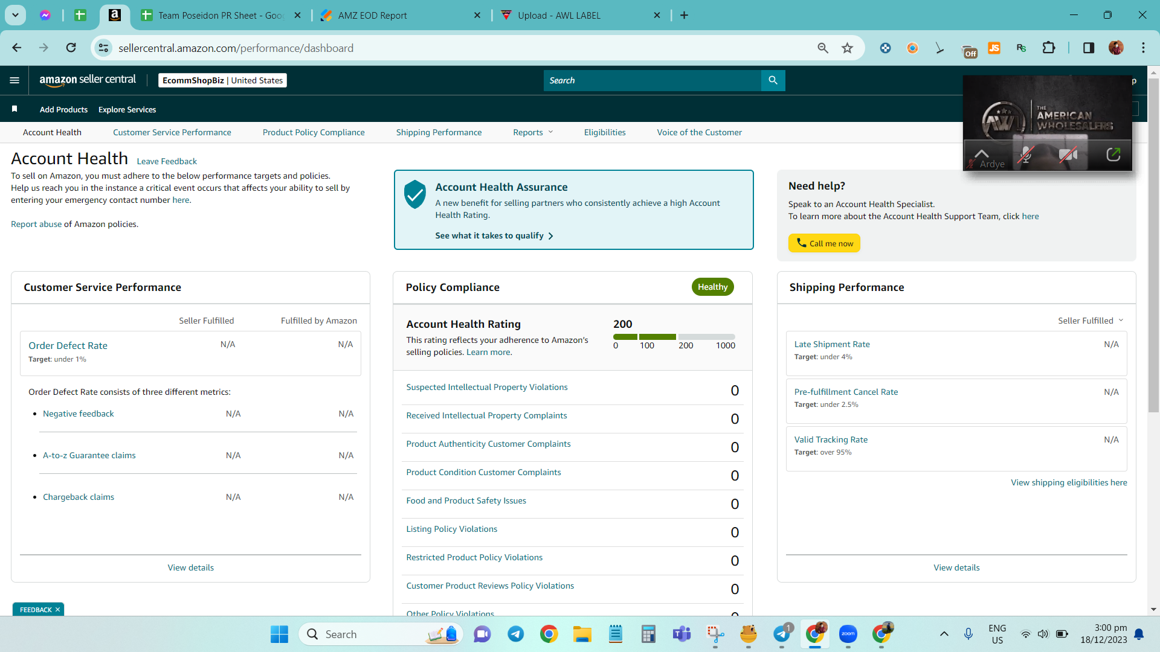This screenshot has height=652, width=1160.
Task: Toggle the browser side panel icon
Action: point(1088,48)
